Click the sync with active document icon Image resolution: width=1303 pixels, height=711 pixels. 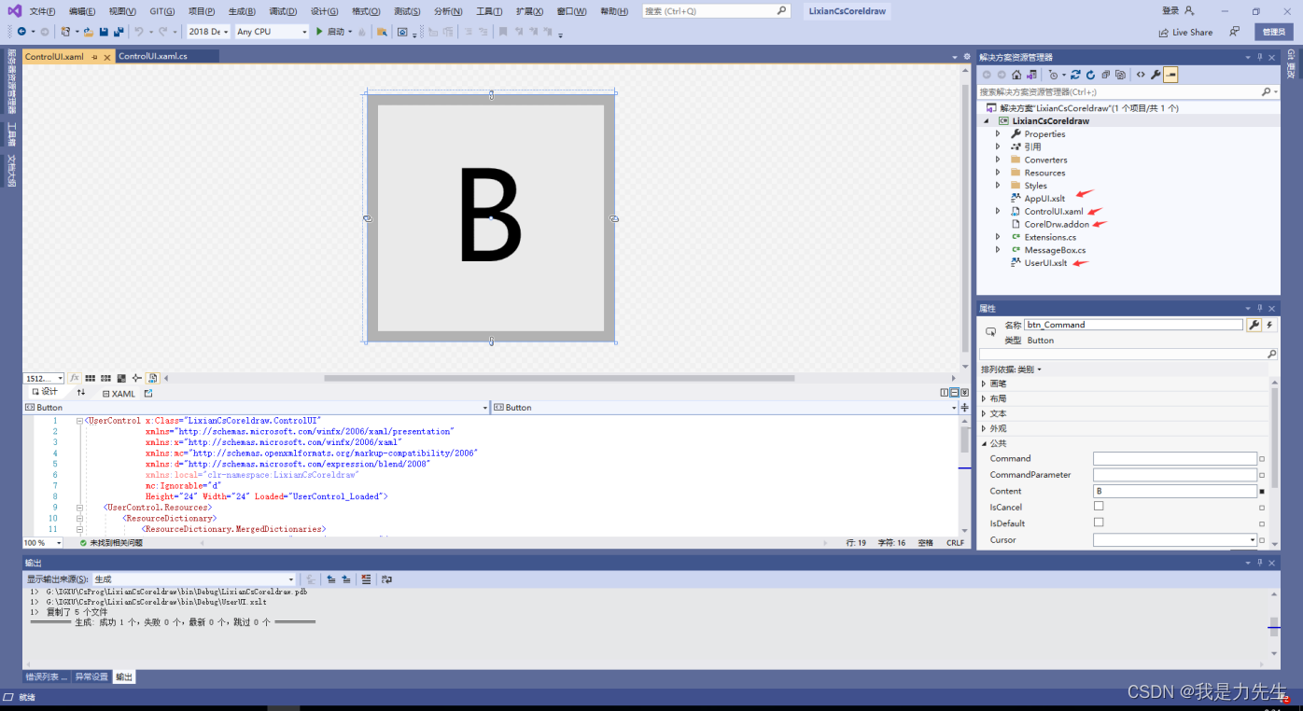[x=1075, y=75]
